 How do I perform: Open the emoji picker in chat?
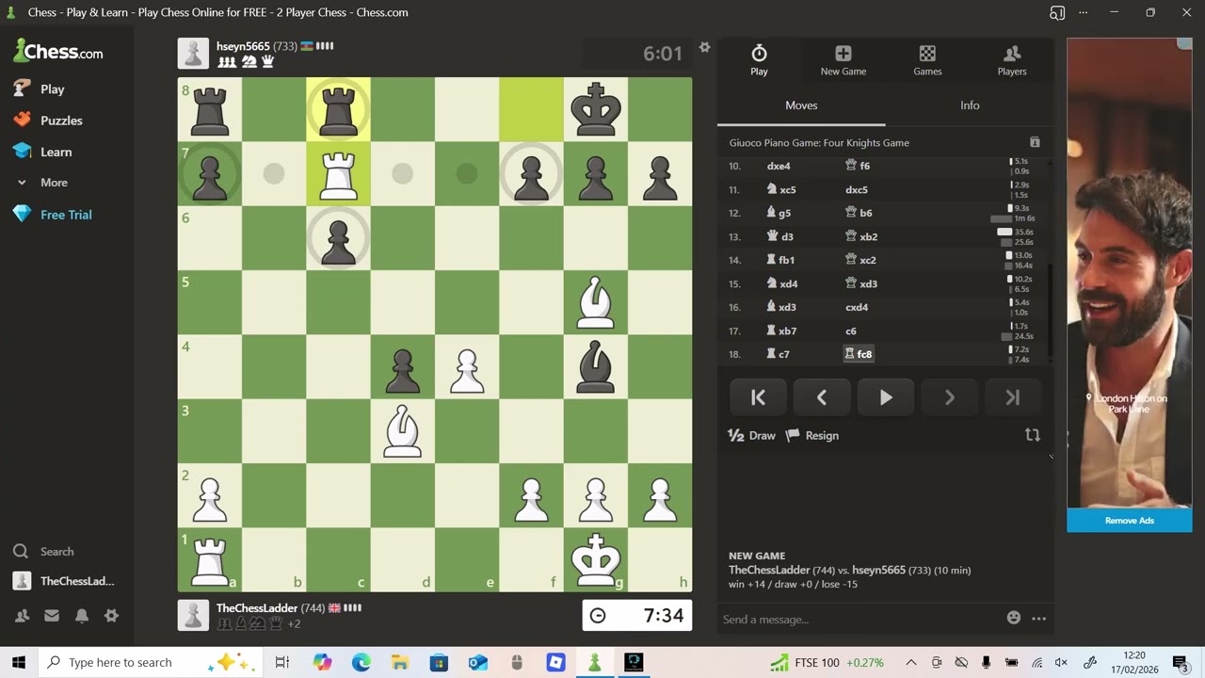point(1014,618)
